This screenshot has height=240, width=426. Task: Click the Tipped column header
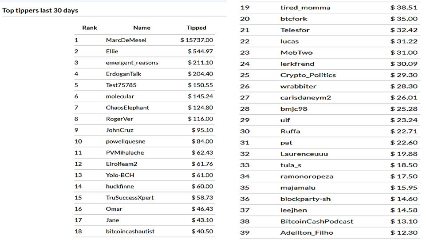point(196,28)
